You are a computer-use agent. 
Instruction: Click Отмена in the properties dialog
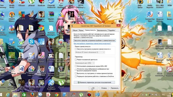click(104, 88)
